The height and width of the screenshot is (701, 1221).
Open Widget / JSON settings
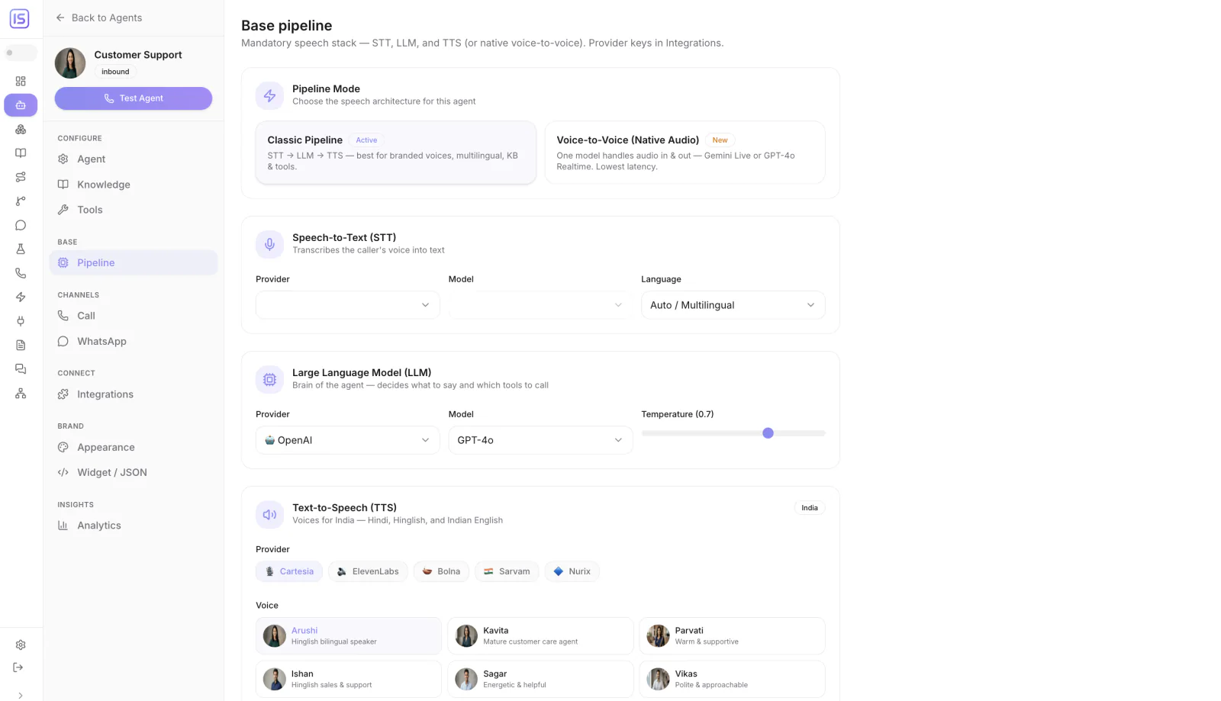[x=134, y=472]
